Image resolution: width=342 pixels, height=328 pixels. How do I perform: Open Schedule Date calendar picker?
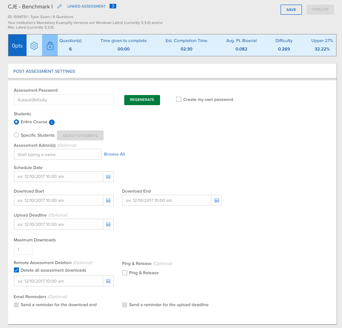coord(108,177)
